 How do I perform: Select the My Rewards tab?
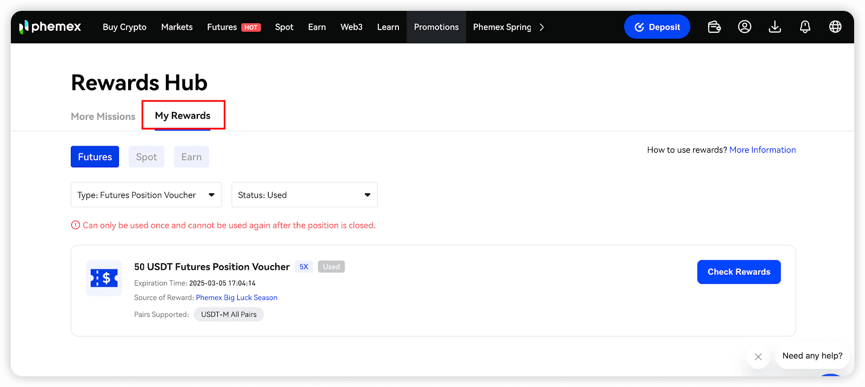click(183, 116)
